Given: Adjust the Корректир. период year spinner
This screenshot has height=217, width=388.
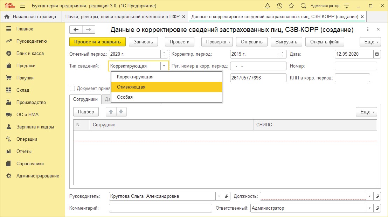Looking at the screenshot, I should [x=282, y=54].
